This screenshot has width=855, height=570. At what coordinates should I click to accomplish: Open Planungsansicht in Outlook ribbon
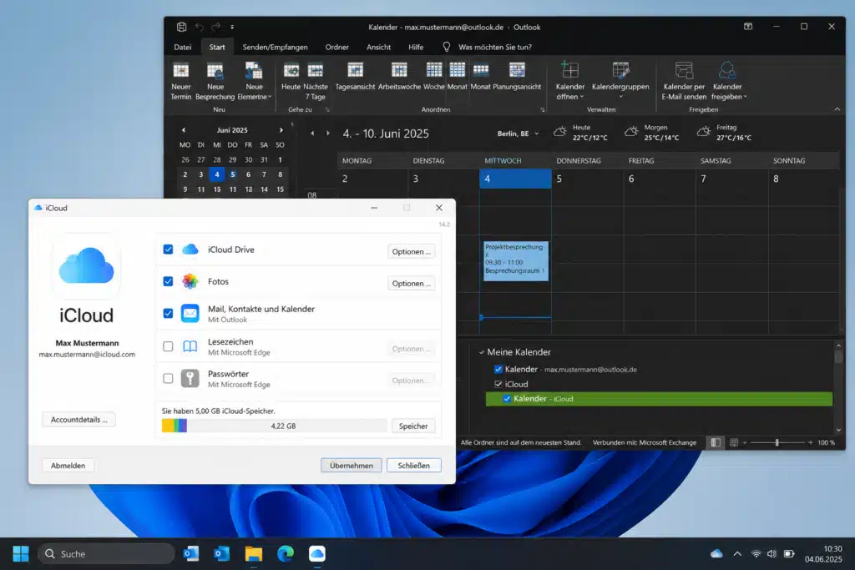click(x=517, y=76)
